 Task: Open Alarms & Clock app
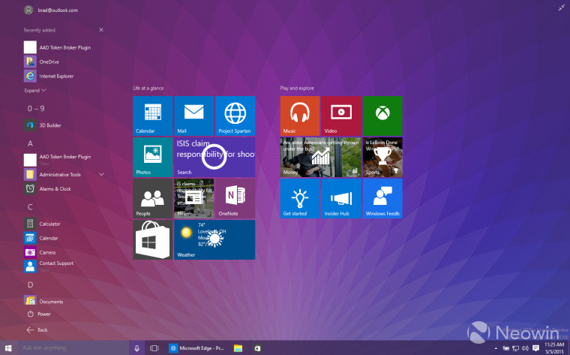coord(47,189)
